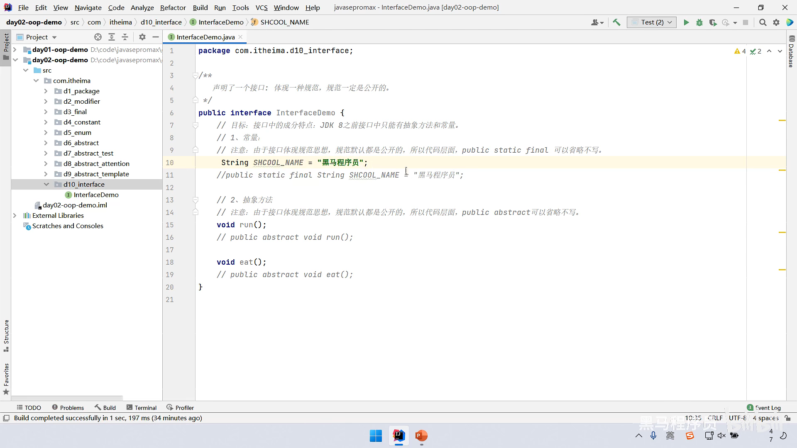The height and width of the screenshot is (448, 797).
Task: Expand the d4_constant package
Action: click(x=46, y=122)
